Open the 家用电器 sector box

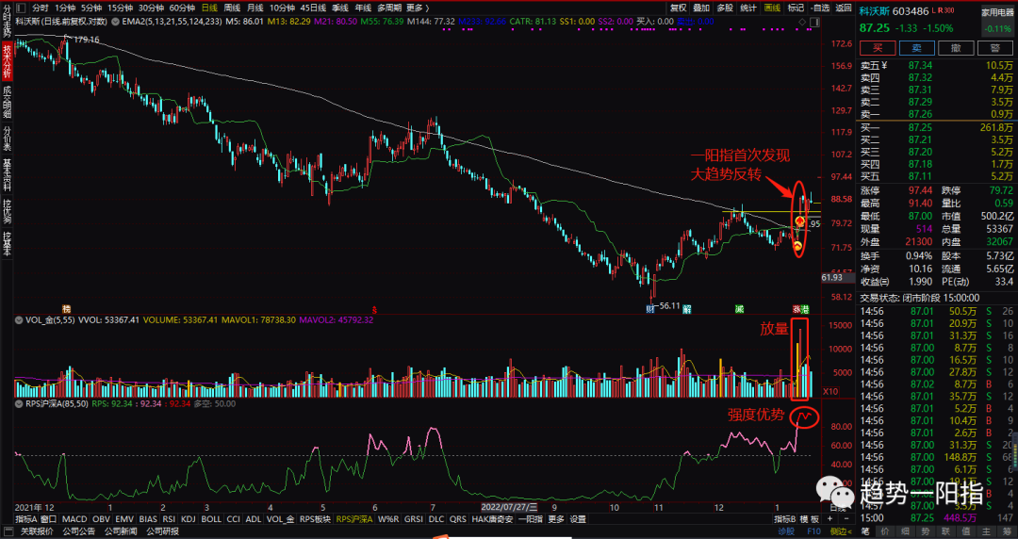pyautogui.click(x=996, y=21)
